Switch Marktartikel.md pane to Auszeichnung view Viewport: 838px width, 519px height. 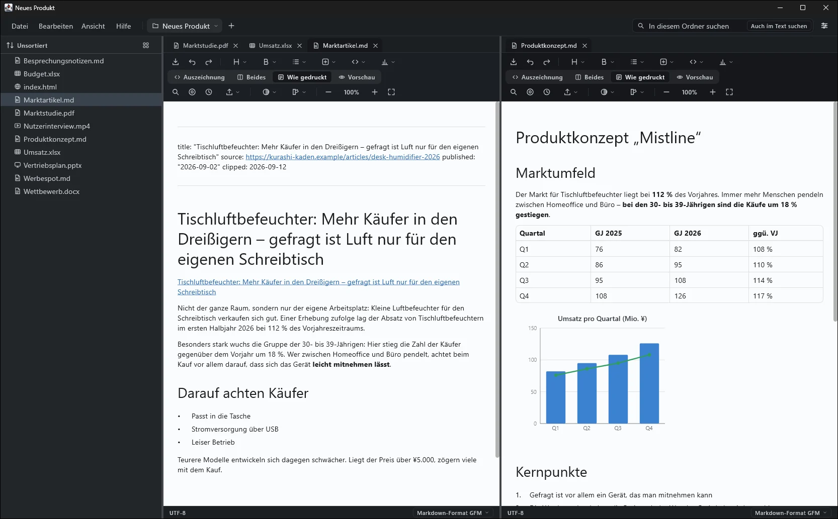tap(199, 77)
